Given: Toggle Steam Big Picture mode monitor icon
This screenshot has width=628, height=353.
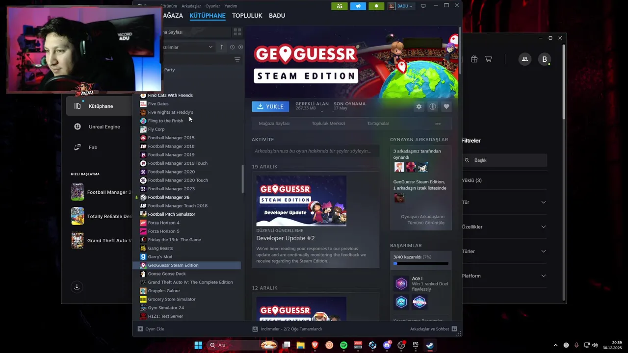Looking at the screenshot, I should tap(423, 6).
